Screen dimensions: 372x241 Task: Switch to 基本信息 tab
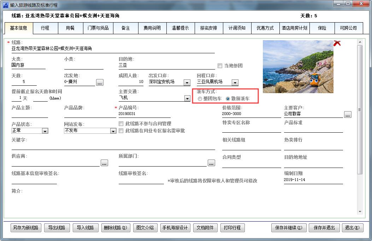pyautogui.click(x=18, y=28)
